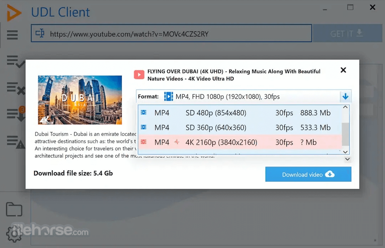Screen dimensions: 385x248
Task: Select MP4 SD 480p (854x480) format
Action: point(240,113)
